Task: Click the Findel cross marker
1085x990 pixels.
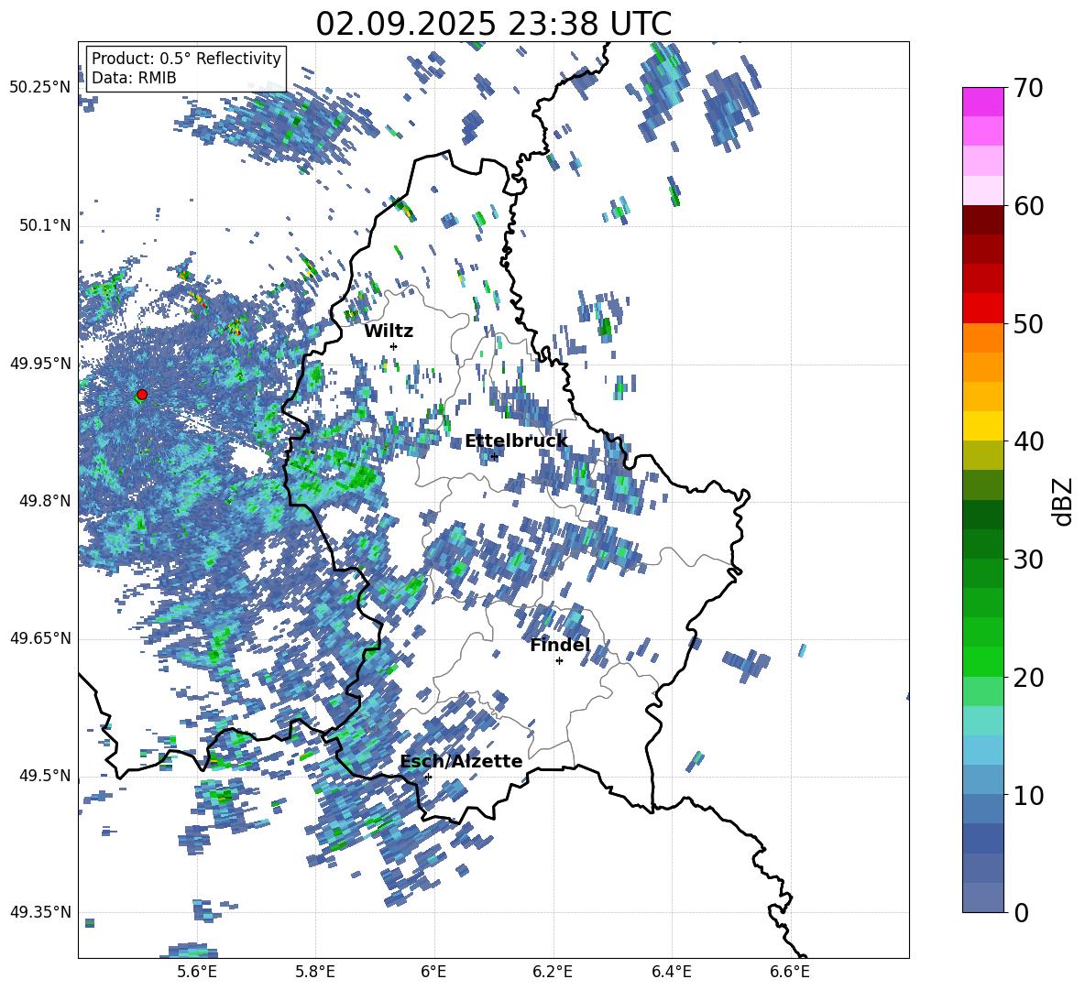Action: (x=559, y=661)
